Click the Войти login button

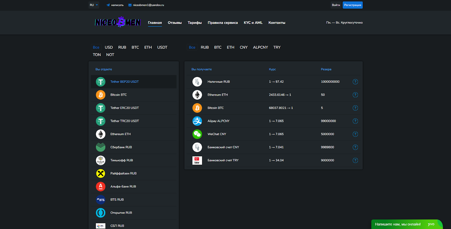pos(336,5)
